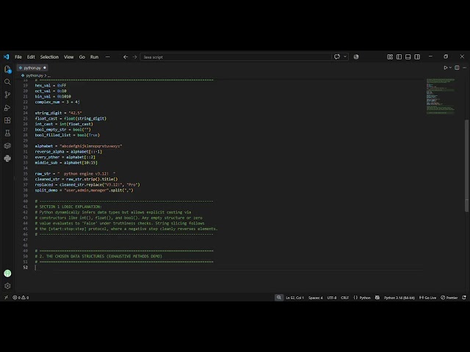Navigate forward with the right arrow
The height and width of the screenshot is (352, 470).
click(x=134, y=57)
